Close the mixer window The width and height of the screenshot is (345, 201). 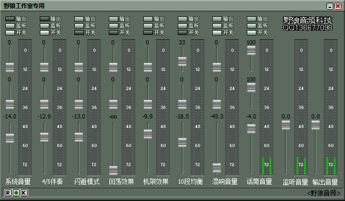(x=338, y=6)
